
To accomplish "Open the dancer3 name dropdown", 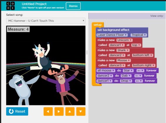I will tap(117, 65).
